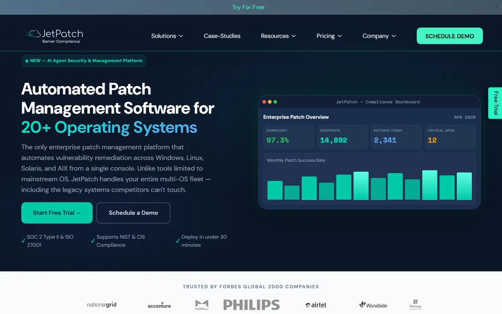Click the red window dot on dashboard
This screenshot has width=502, height=314.
264,102
